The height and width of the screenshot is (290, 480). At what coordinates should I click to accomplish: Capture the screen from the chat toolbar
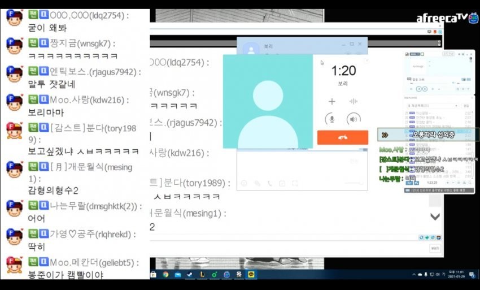295,183
